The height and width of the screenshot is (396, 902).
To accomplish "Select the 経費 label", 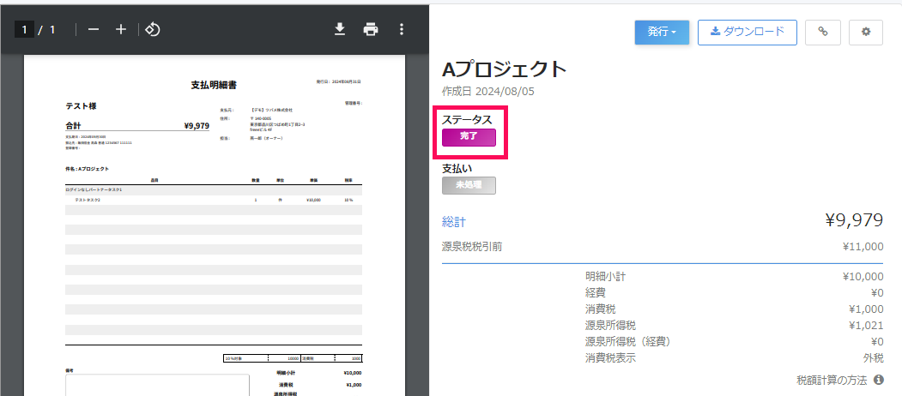I will click(596, 292).
